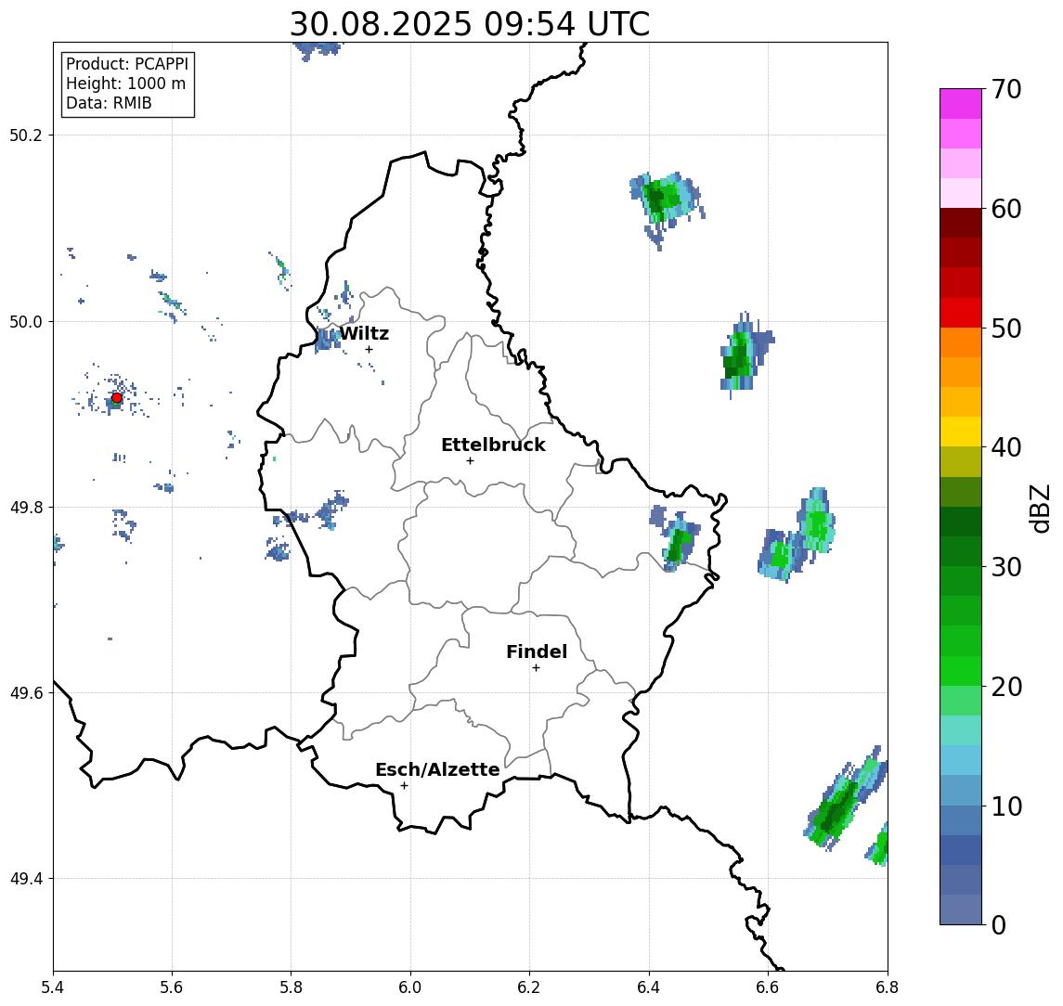Image resolution: width=1063 pixels, height=1006 pixels.
Task: Click the colorbar tick label 30
Action: tap(1005, 567)
